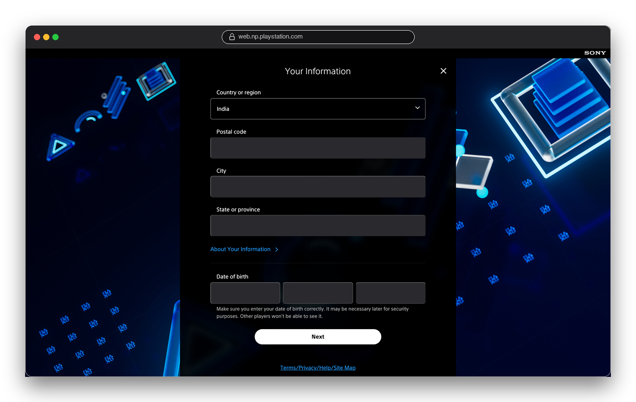Click the last Date of birth field
Viewport: 636px width, 402px height.
coord(391,293)
